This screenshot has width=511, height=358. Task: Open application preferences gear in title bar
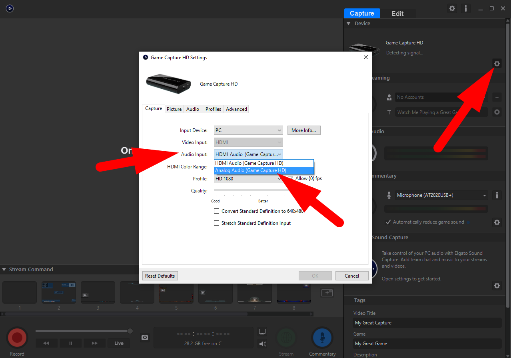coord(452,8)
